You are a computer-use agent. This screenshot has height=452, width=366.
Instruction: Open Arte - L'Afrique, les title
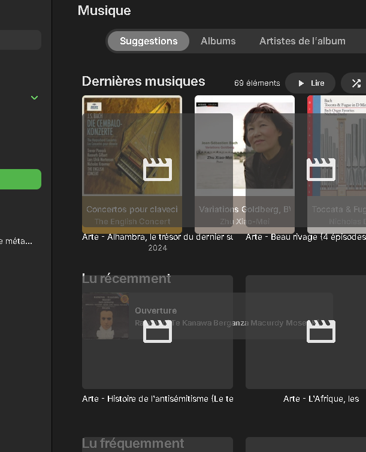(x=321, y=399)
